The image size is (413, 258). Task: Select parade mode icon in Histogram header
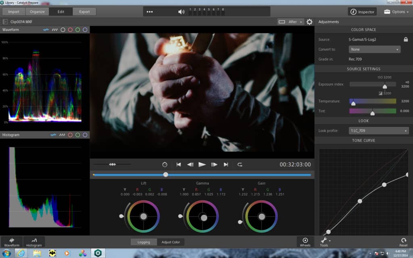(x=62, y=135)
